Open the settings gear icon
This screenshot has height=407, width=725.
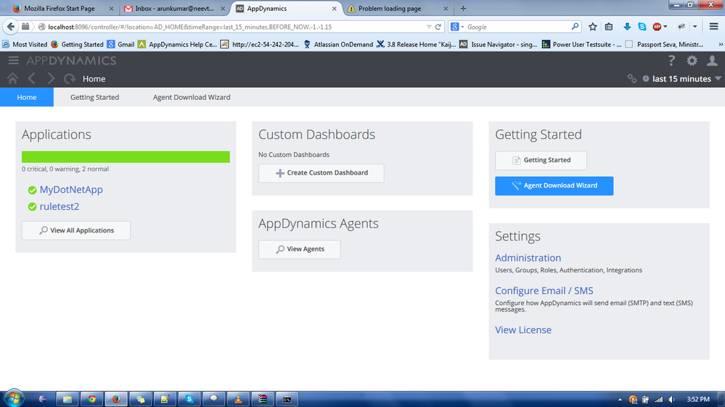(692, 61)
